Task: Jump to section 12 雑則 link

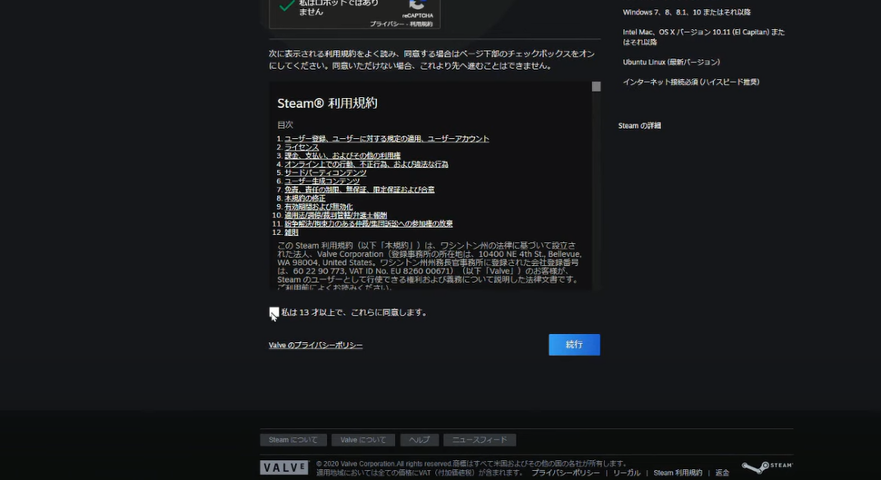Action: click(291, 232)
